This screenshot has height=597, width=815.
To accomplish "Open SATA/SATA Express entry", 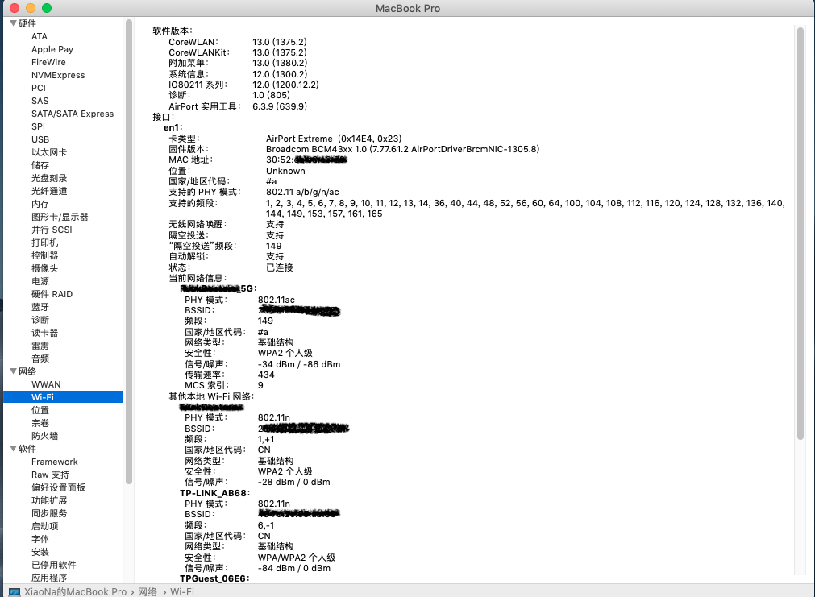I will [x=73, y=114].
